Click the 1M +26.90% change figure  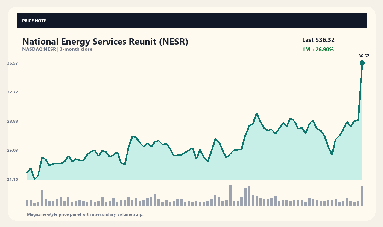318,50
